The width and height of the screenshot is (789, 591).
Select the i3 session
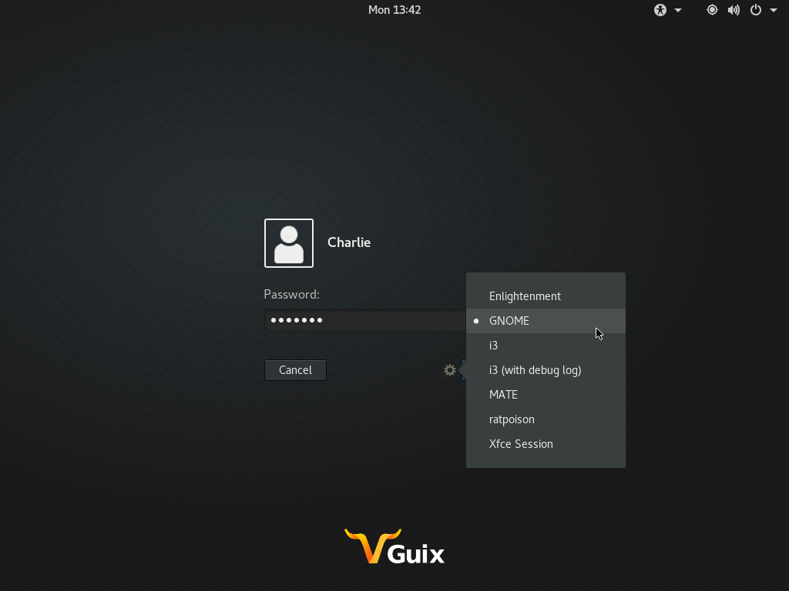click(x=494, y=346)
